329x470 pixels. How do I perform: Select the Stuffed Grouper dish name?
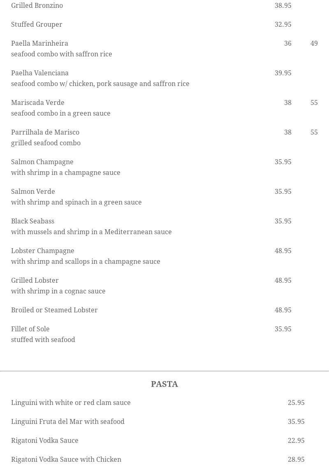pyautogui.click(x=37, y=25)
